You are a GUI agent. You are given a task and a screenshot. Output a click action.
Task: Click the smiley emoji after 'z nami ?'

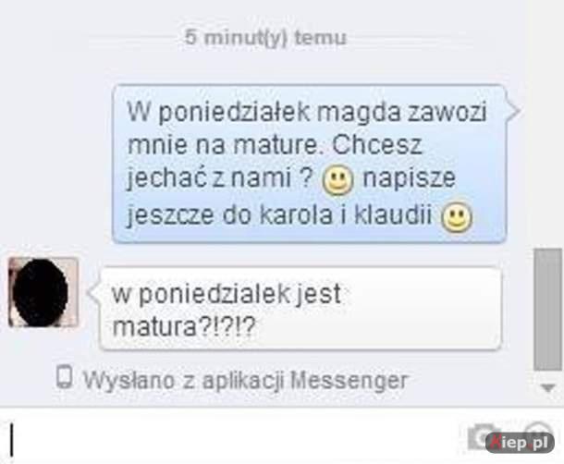click(337, 180)
